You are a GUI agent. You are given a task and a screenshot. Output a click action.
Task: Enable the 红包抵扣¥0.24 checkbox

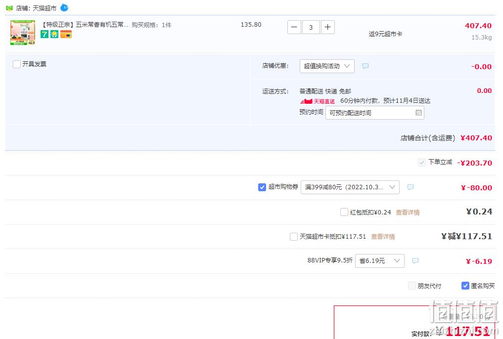coord(344,212)
